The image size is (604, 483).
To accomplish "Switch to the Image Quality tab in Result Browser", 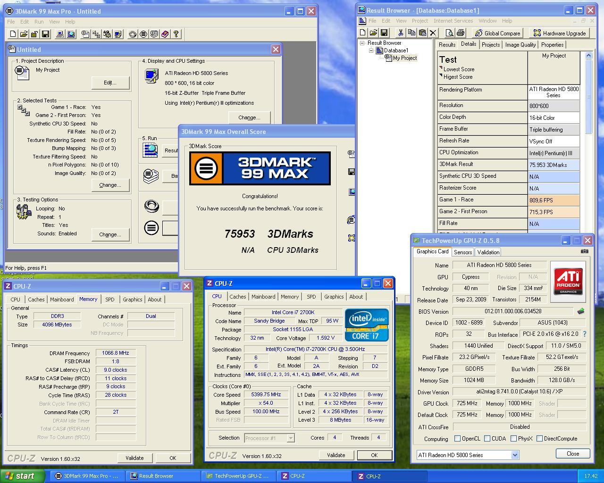I will 520,45.
